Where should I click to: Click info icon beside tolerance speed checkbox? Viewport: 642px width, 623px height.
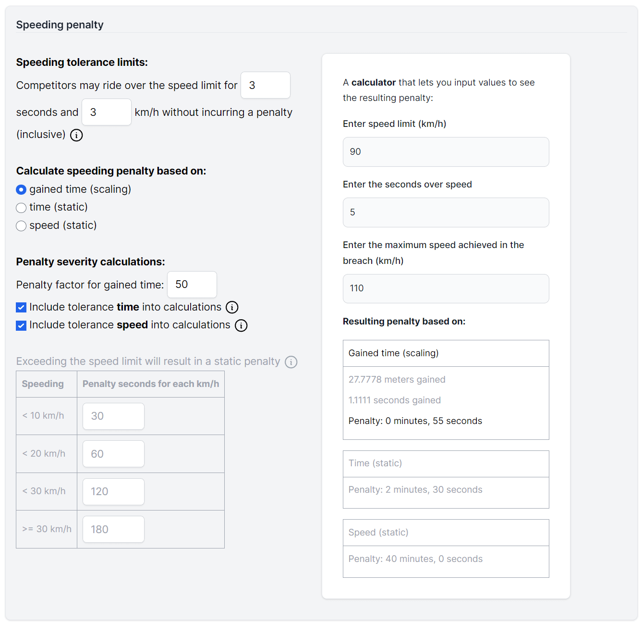click(x=241, y=325)
